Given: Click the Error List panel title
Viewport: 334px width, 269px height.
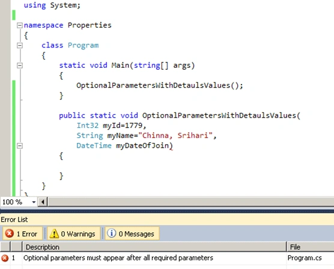Looking at the screenshot, I should click(x=14, y=220).
